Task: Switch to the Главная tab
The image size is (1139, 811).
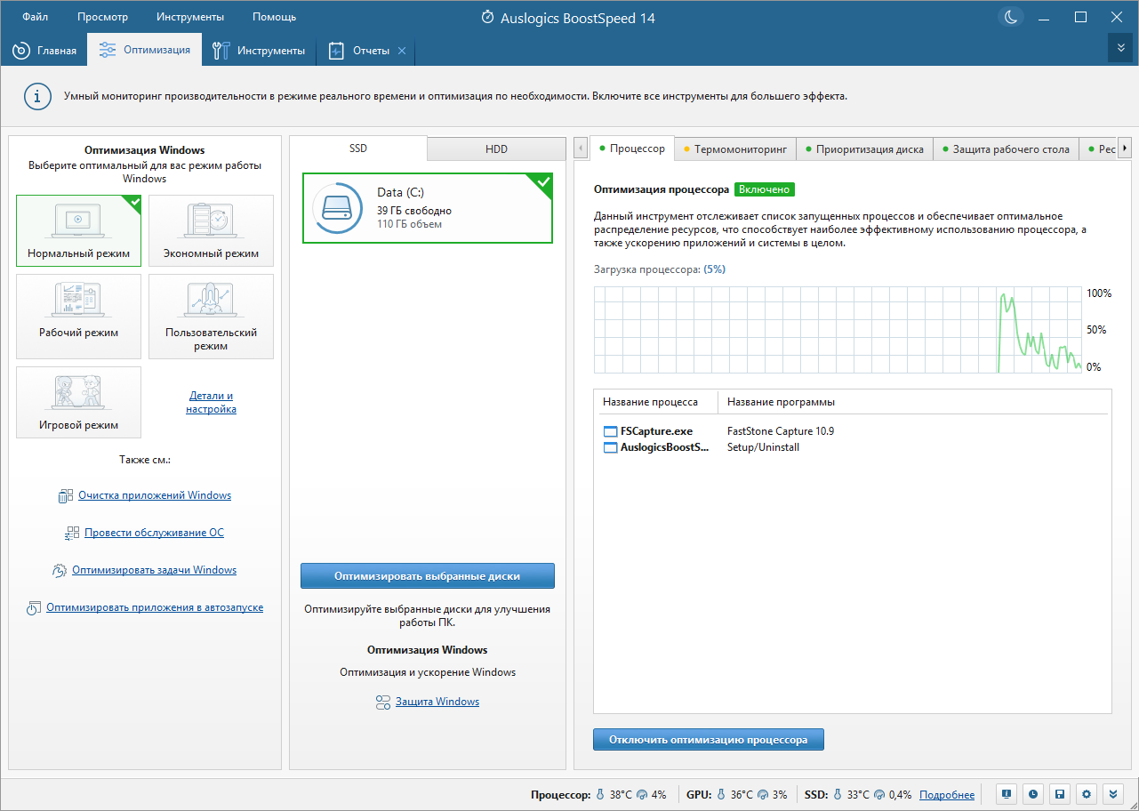Action: pos(44,51)
